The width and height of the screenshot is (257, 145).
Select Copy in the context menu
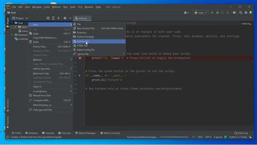51,33
